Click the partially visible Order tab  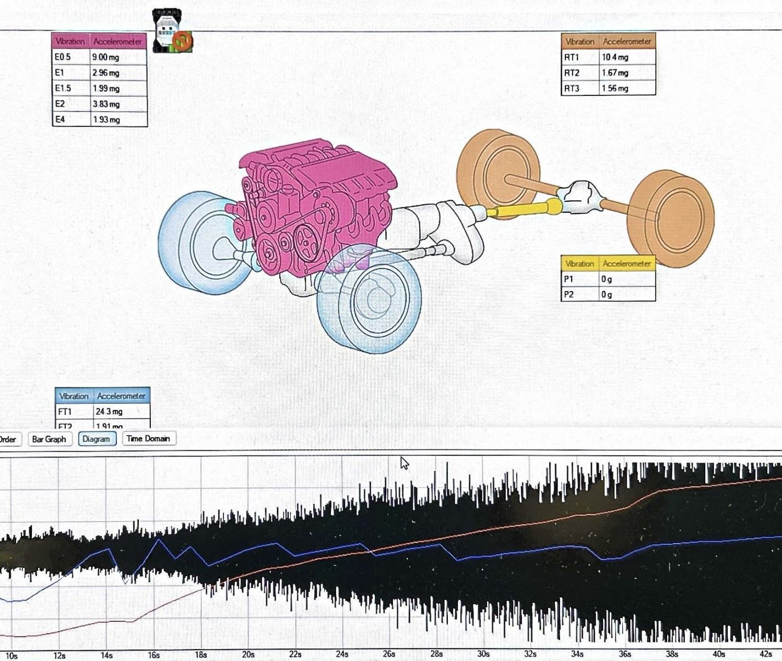8,439
